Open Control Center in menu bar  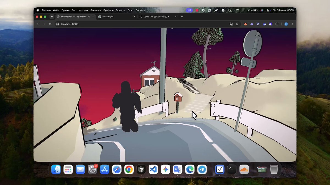point(268,10)
